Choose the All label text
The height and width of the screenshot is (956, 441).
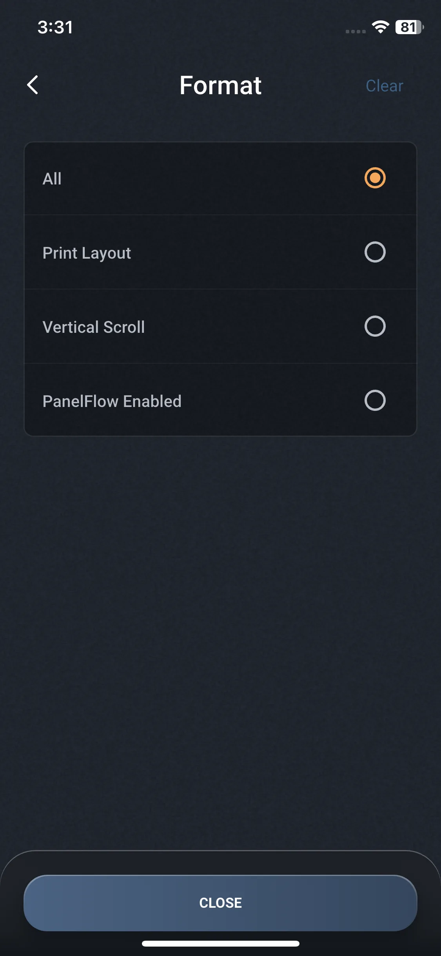click(x=52, y=179)
